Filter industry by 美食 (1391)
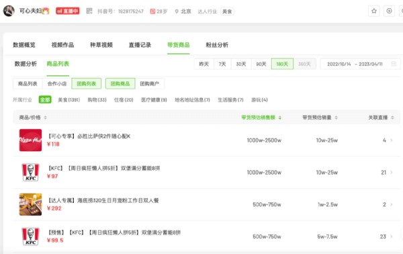The image size is (403, 254). click(69, 99)
